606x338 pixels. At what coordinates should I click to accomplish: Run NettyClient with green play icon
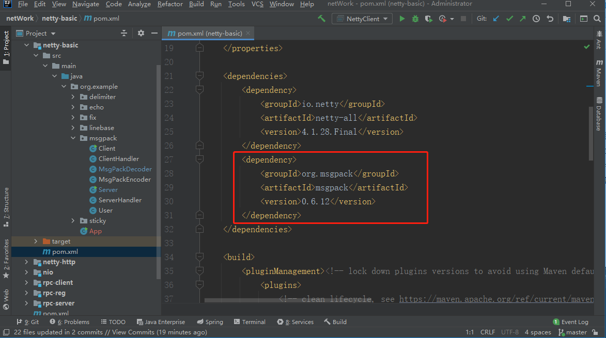(402, 19)
